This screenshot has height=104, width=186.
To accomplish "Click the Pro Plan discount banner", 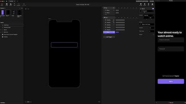I will [142, 1].
